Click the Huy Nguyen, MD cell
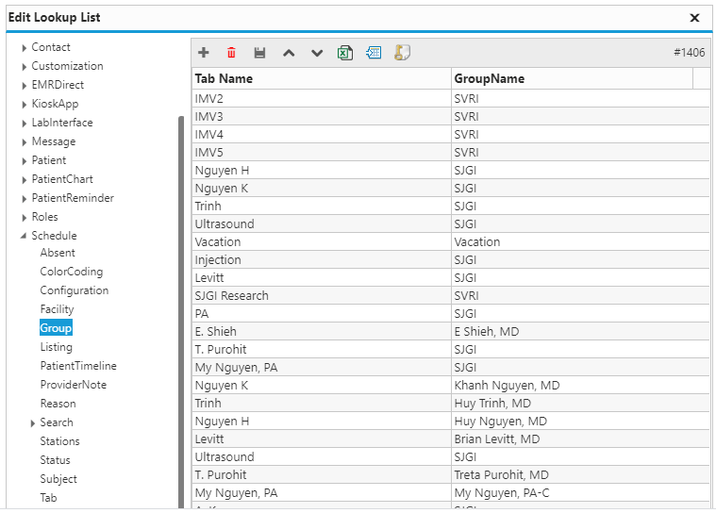The image size is (716, 513). click(x=581, y=422)
